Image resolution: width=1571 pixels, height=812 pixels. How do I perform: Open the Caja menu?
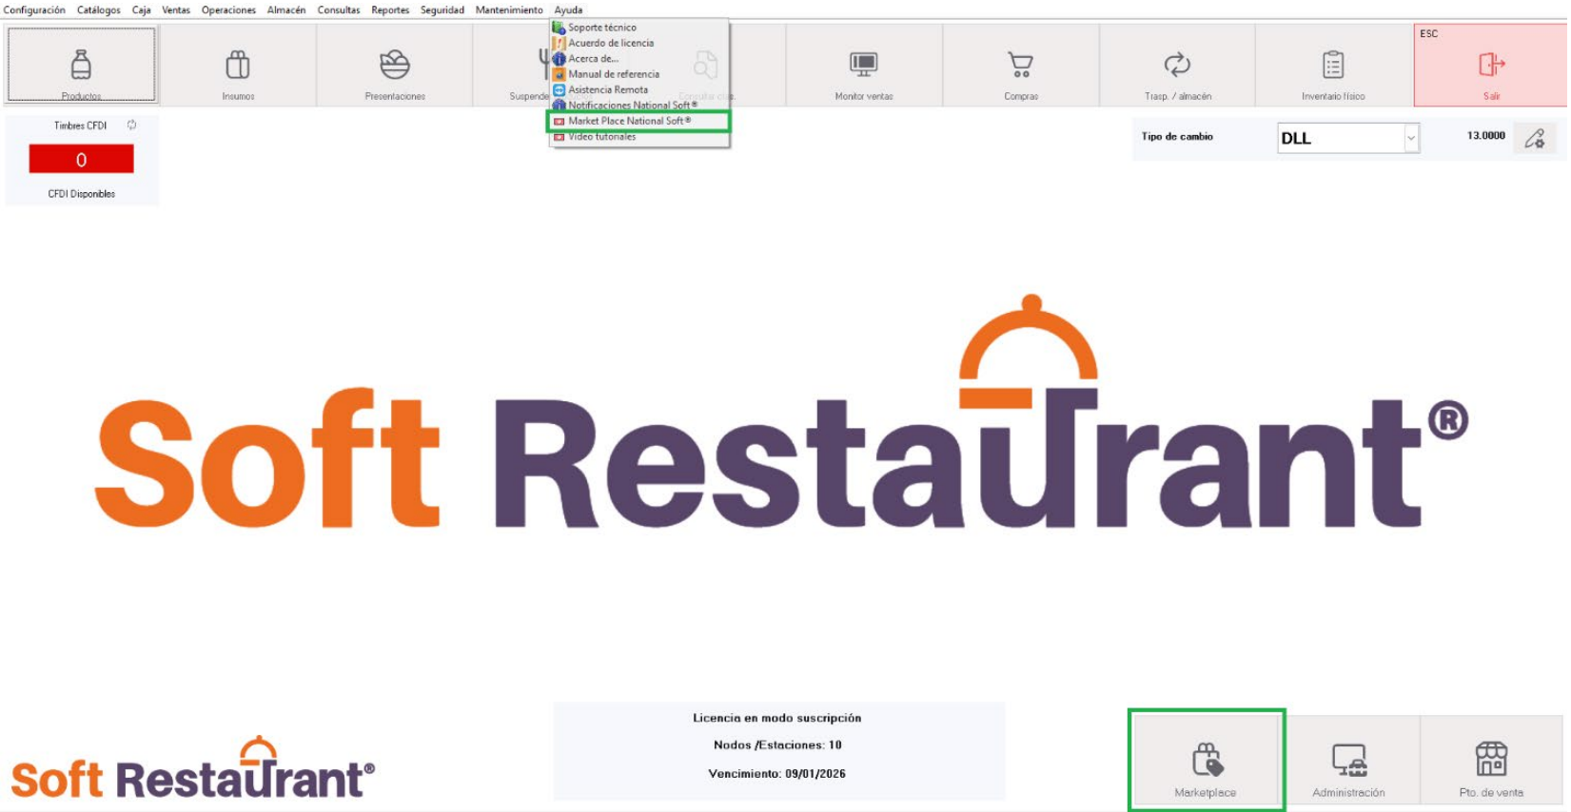(x=142, y=10)
